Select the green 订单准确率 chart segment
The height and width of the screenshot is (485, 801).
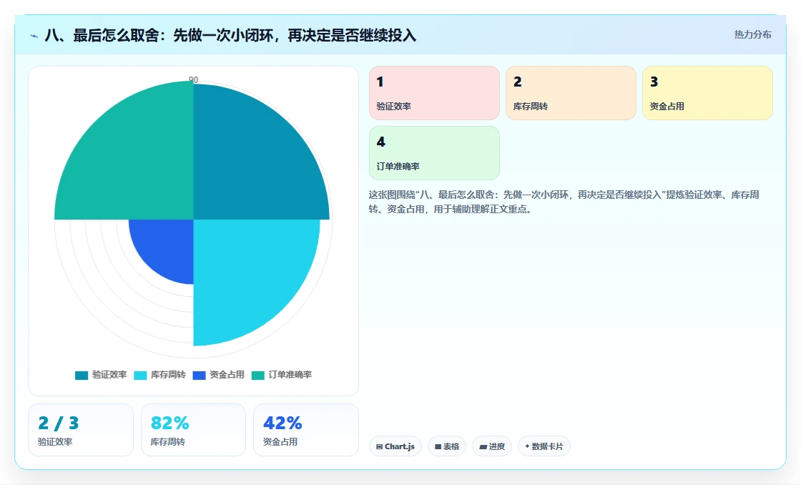[135, 161]
